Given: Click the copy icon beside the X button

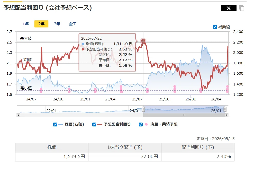Looking at the screenshot, I should coord(241,8).
